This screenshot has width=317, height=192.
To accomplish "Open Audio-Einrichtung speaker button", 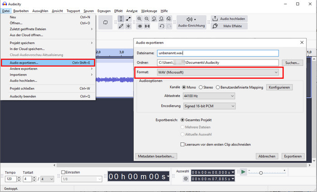I will [191, 22].
